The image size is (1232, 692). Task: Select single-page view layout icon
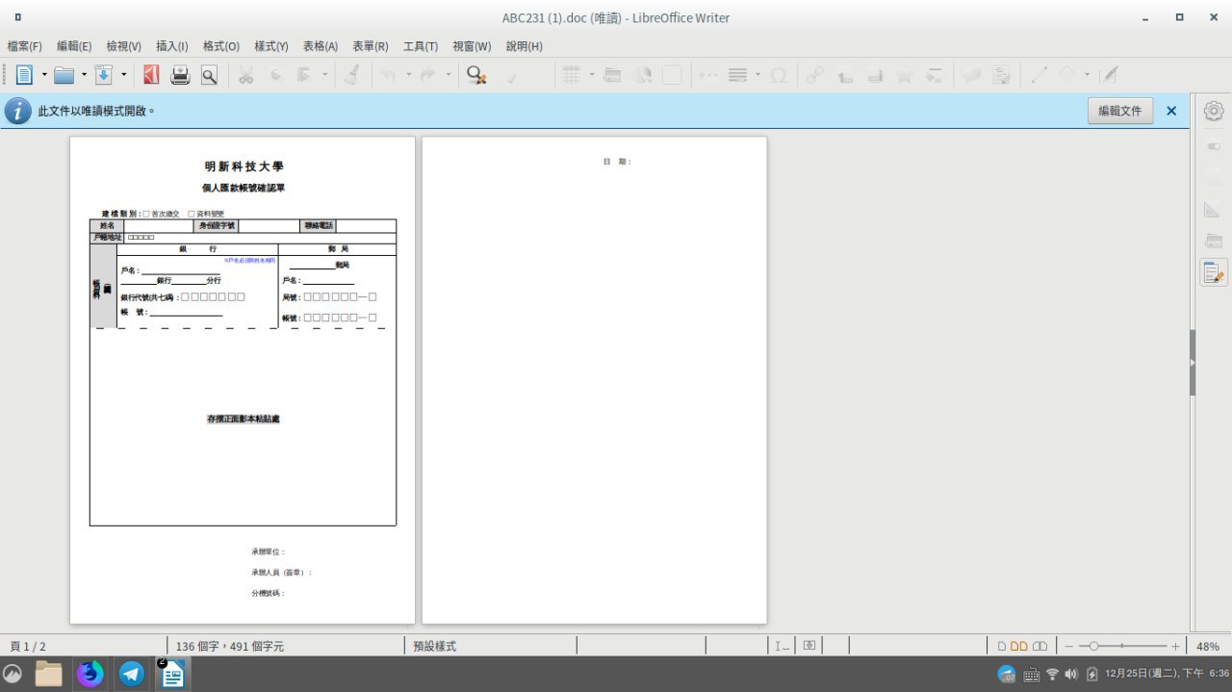[1002, 646]
